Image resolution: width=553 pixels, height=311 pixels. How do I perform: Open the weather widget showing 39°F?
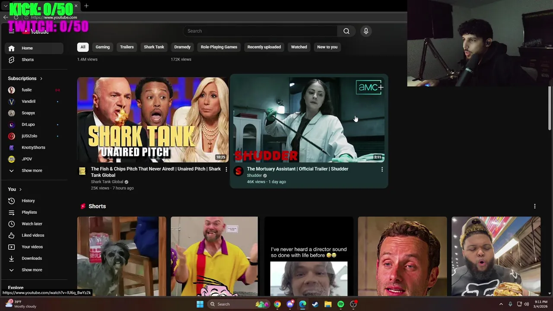pyautogui.click(x=21, y=304)
